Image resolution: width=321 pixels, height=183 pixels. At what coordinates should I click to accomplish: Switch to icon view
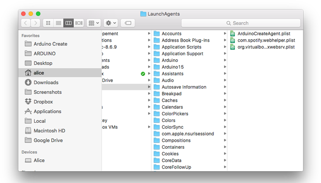point(48,23)
